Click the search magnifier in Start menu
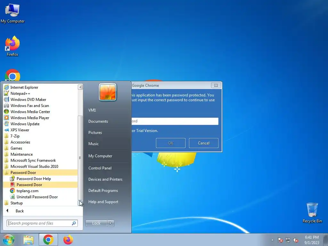 click(74, 223)
